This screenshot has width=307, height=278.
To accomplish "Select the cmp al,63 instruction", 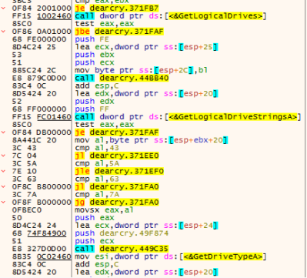I will click(x=97, y=179).
